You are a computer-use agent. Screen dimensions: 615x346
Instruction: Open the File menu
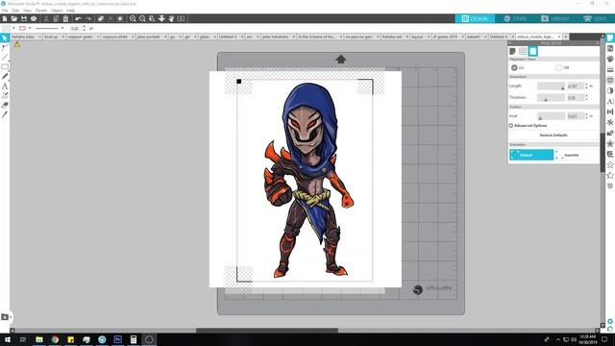(x=5, y=11)
